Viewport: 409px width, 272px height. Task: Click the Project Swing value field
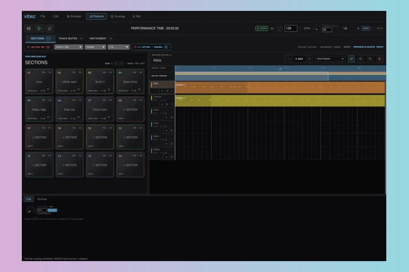click(x=327, y=29)
